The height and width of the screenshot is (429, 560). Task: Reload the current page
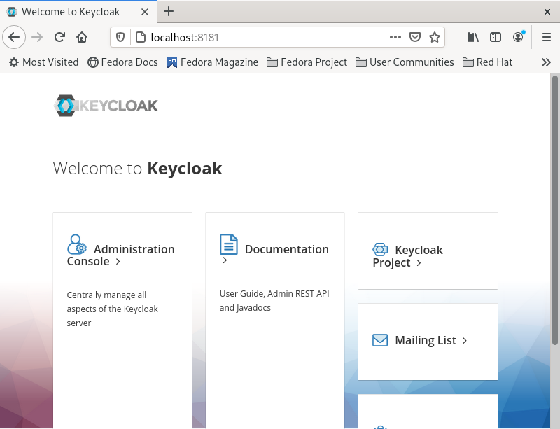click(59, 37)
